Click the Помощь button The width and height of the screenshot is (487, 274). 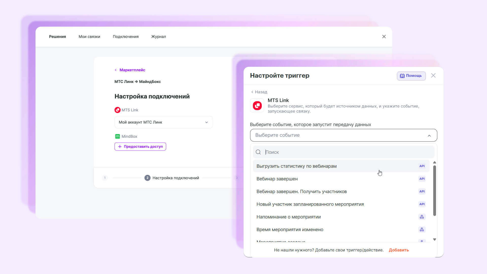411,76
